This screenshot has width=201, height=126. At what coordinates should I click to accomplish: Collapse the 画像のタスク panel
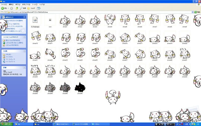click(24, 17)
